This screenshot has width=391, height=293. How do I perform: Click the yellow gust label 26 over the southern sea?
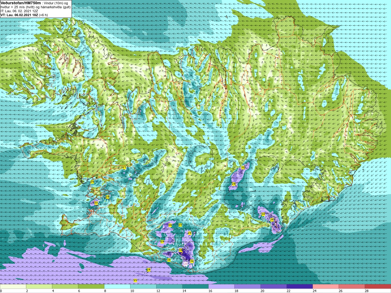(x=149, y=269)
